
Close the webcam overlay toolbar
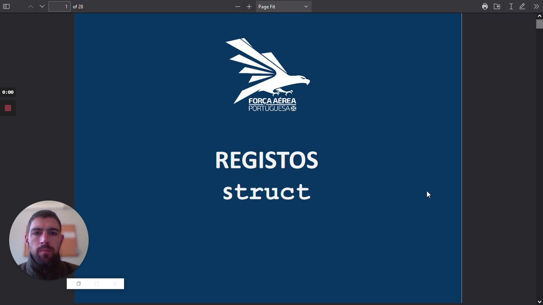114,284
